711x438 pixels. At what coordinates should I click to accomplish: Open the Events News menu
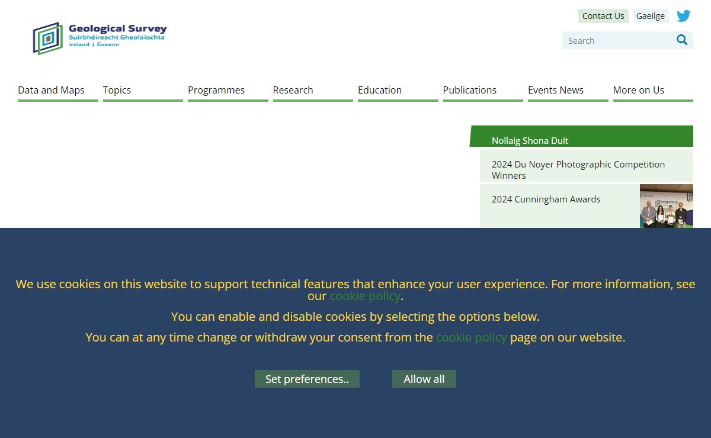(x=556, y=90)
